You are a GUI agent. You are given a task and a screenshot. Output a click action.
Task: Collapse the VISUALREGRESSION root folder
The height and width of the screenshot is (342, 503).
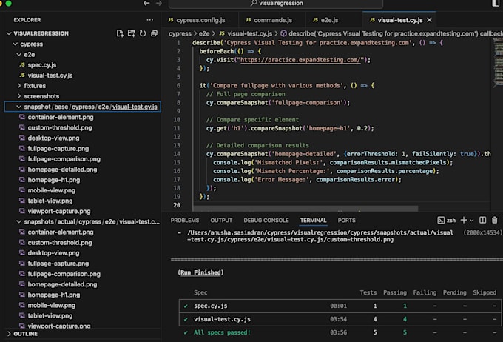9,33
